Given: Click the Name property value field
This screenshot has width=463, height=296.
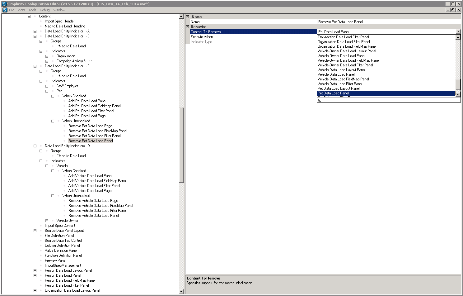Looking at the screenshot, I should click(389, 22).
